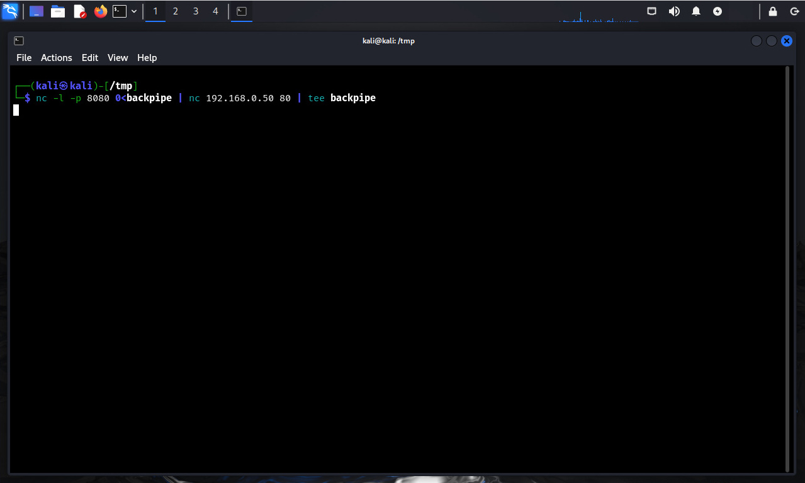Click the network connection tray icon
The image size is (805, 483).
(x=652, y=11)
